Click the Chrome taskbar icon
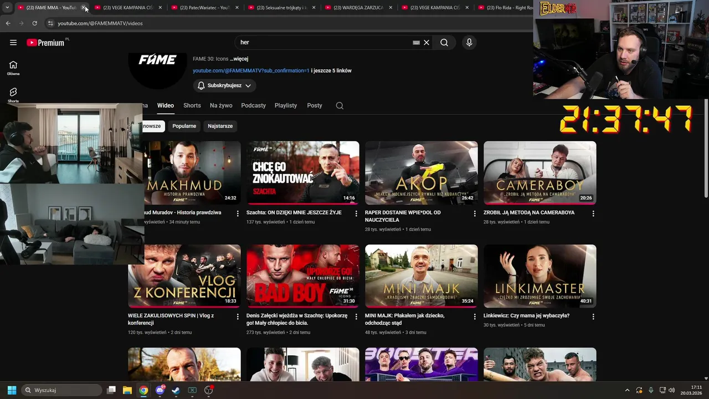 [143, 390]
